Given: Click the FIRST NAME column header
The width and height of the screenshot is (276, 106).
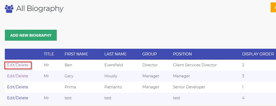Looking at the screenshot, I should pyautogui.click(x=76, y=54).
